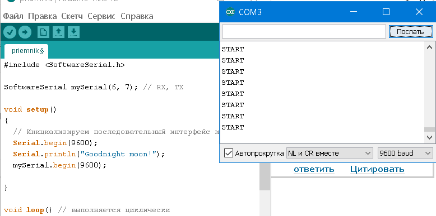
Task: Click the Verify checkmark icon
Action: point(10,32)
